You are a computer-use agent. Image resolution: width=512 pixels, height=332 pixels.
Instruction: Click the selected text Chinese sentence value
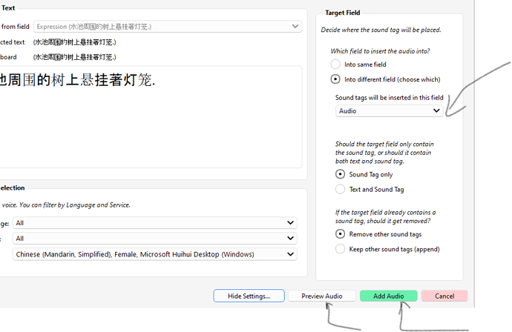pos(74,42)
